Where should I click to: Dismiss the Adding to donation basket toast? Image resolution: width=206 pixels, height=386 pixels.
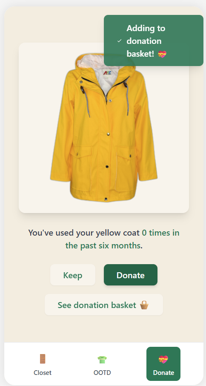154,40
